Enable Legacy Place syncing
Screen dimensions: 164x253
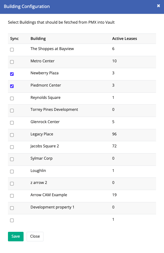coord(12,135)
